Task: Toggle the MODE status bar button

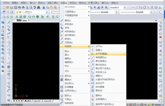Action: point(158,105)
